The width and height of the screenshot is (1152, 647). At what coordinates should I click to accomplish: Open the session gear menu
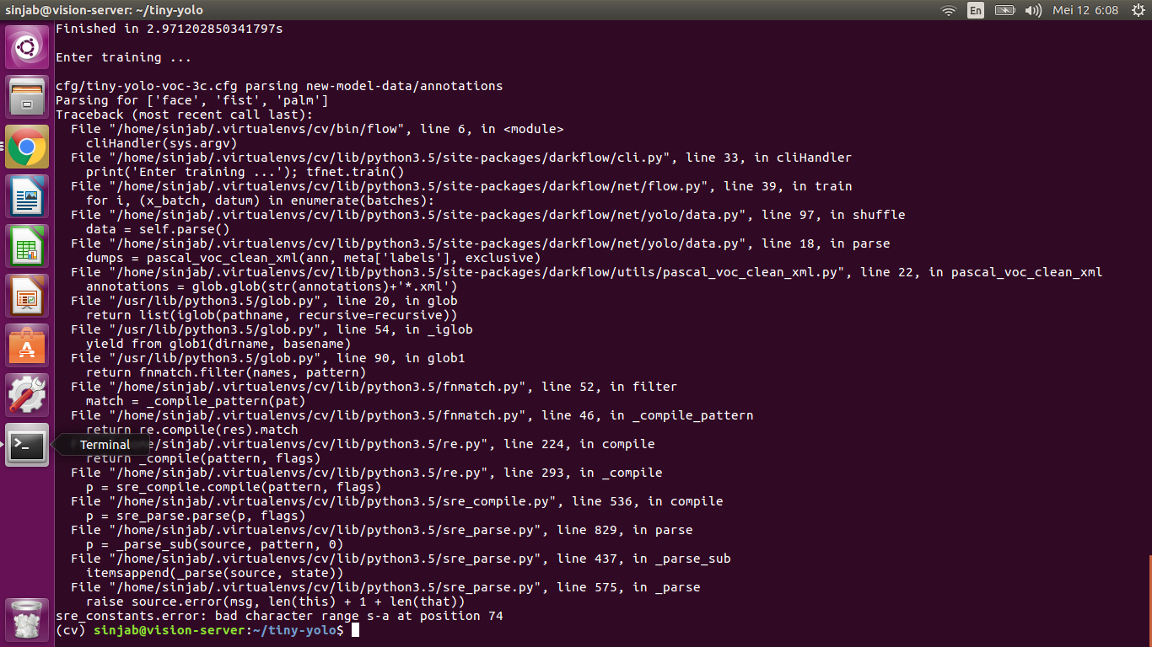pos(1140,10)
